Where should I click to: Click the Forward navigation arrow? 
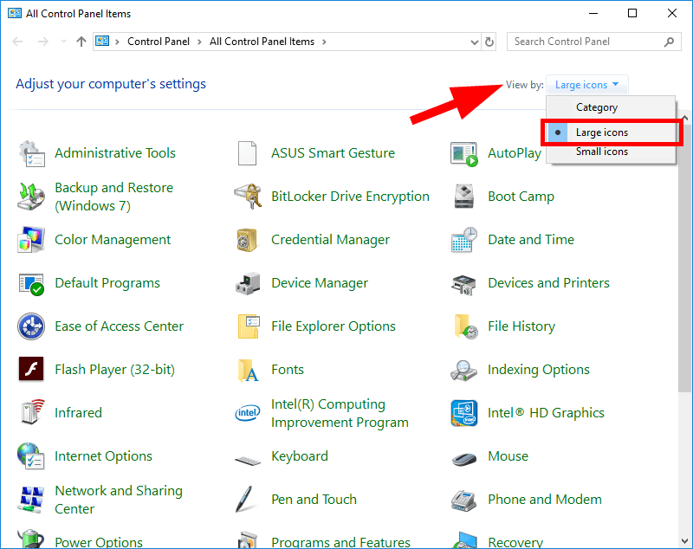[42, 42]
